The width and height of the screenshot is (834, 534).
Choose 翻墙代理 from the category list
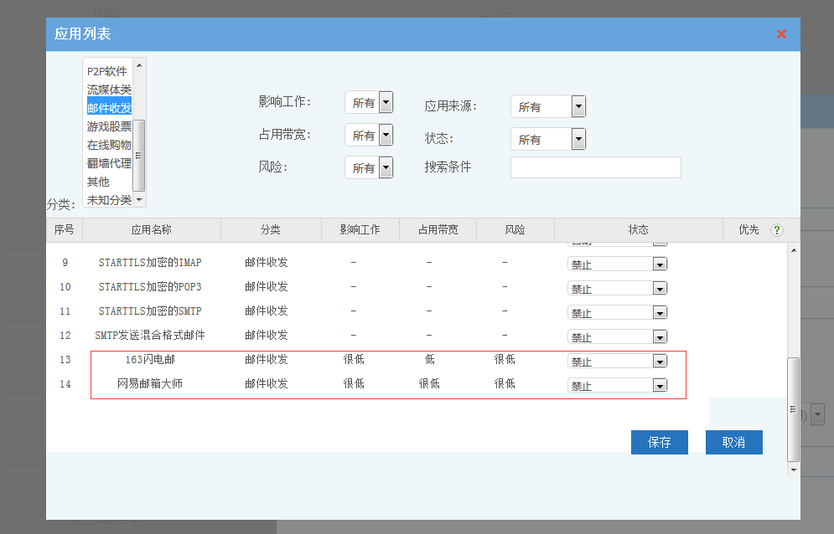coord(109,163)
